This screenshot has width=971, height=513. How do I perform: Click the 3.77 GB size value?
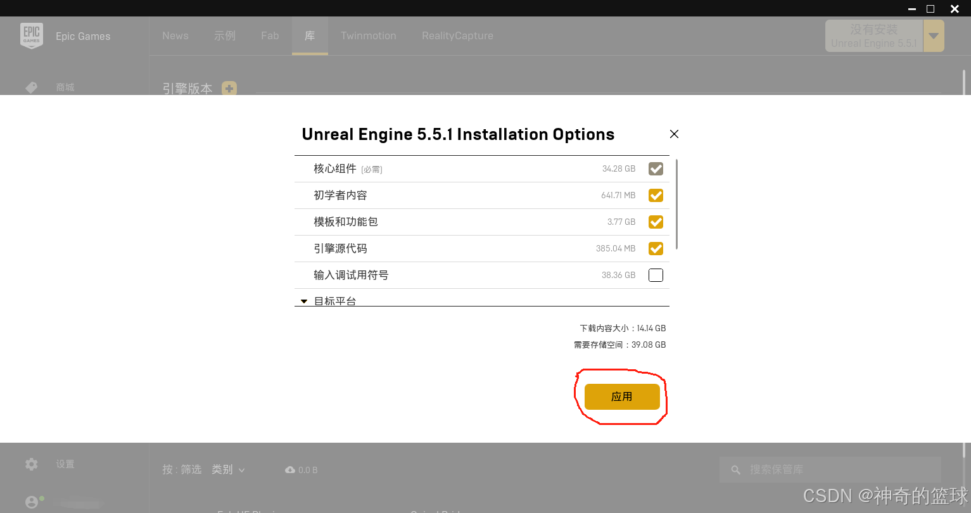(621, 222)
